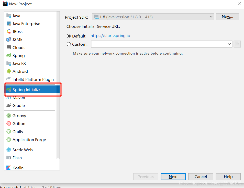The image size is (244, 188).
Task: Click the J2ME phone icon
Action: 9,40
